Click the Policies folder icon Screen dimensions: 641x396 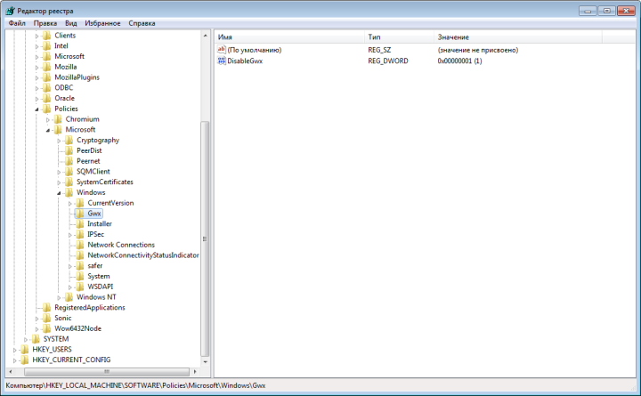[47, 109]
